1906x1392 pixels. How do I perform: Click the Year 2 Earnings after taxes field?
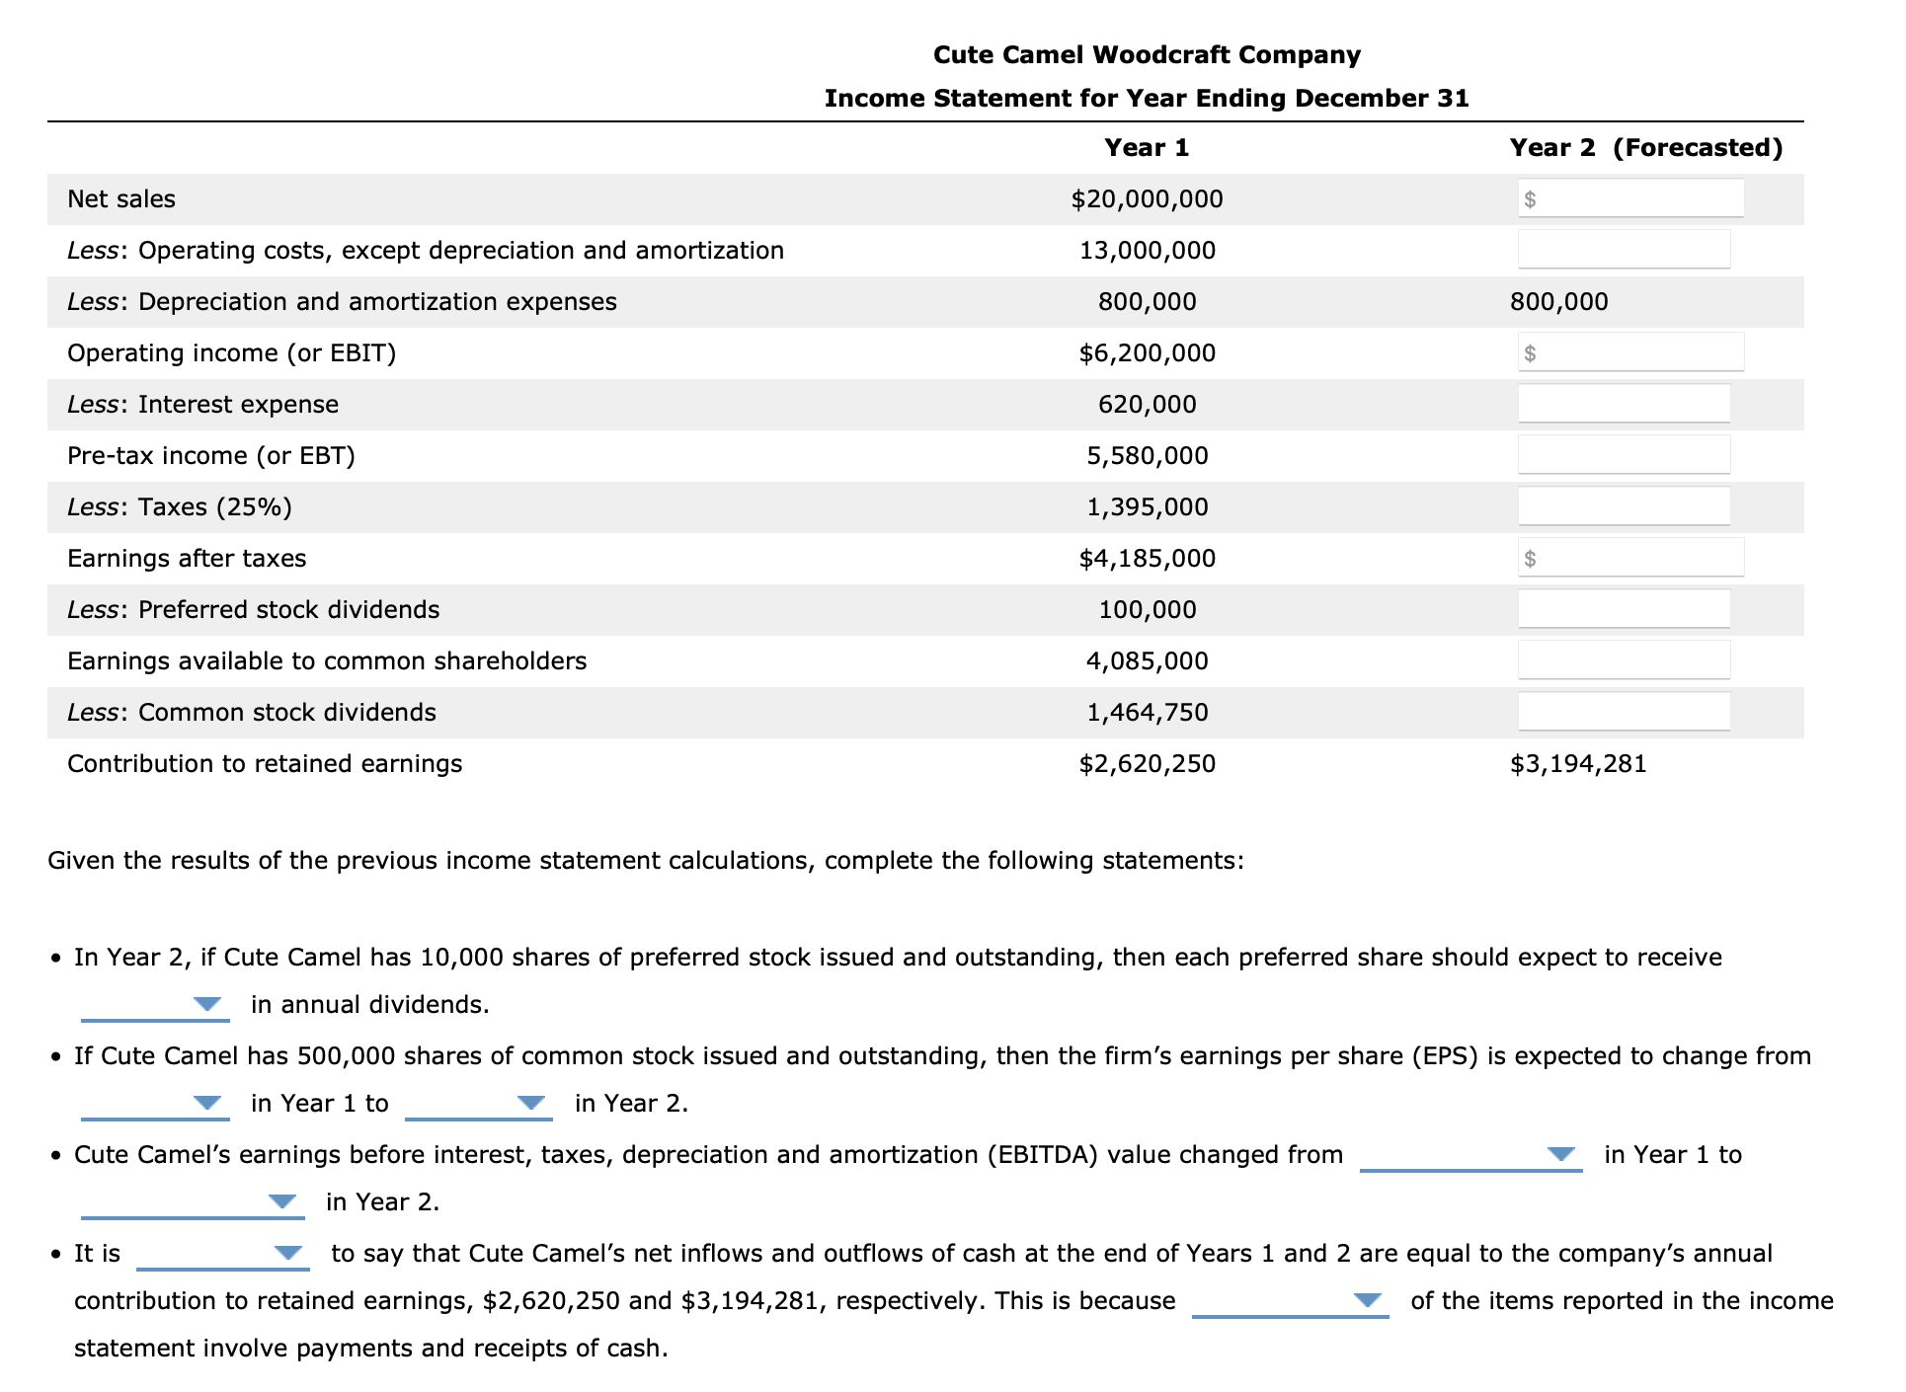pos(1630,558)
